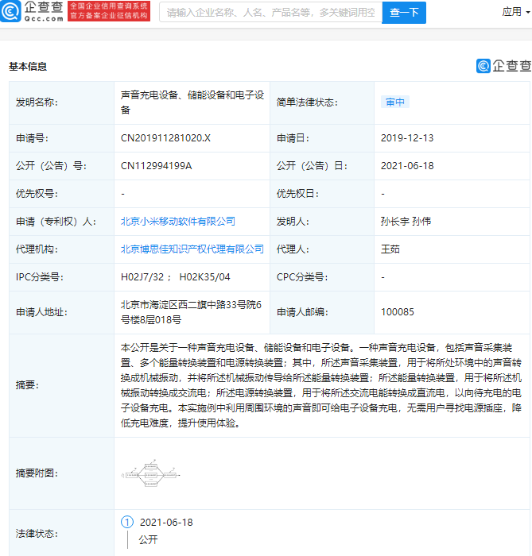Click the red official credit system banner
The image size is (532, 556).
pyautogui.click(x=109, y=11)
